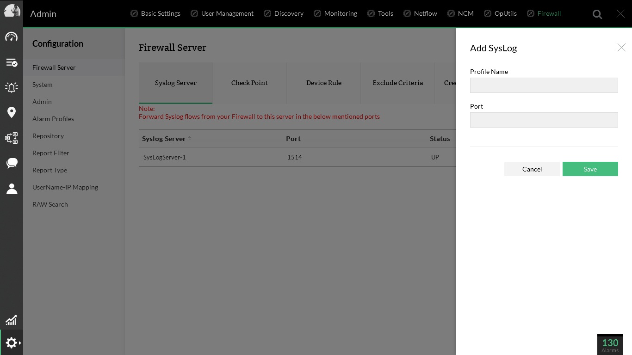Click the search magnifier icon in header
The width and height of the screenshot is (632, 355).
pos(597,14)
